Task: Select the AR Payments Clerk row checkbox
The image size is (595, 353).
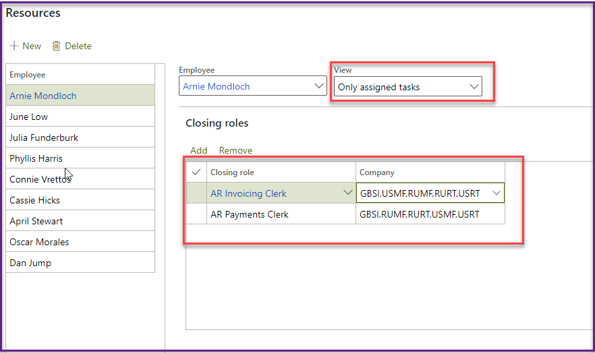Action: click(196, 214)
